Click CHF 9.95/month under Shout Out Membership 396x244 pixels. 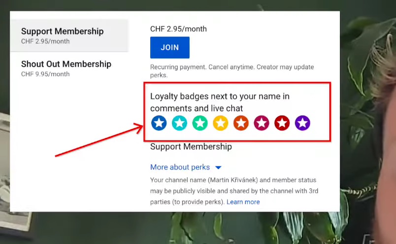click(x=45, y=74)
